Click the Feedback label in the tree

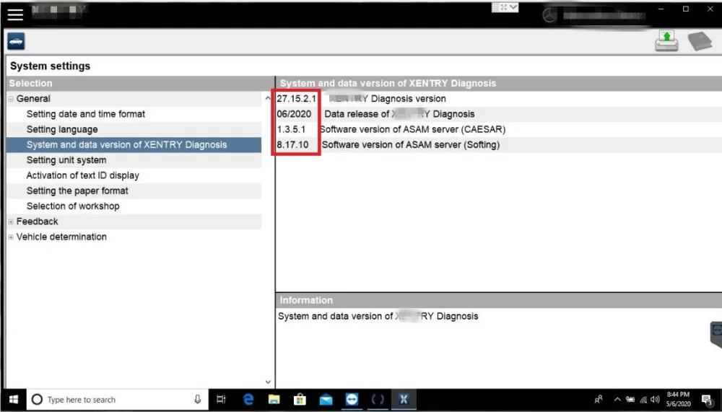click(38, 222)
